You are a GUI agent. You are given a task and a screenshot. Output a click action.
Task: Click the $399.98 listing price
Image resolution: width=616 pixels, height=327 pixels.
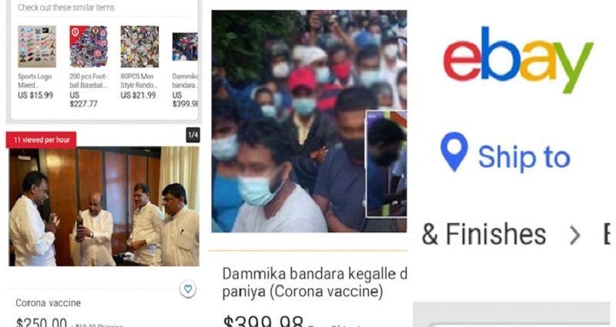coord(263,321)
